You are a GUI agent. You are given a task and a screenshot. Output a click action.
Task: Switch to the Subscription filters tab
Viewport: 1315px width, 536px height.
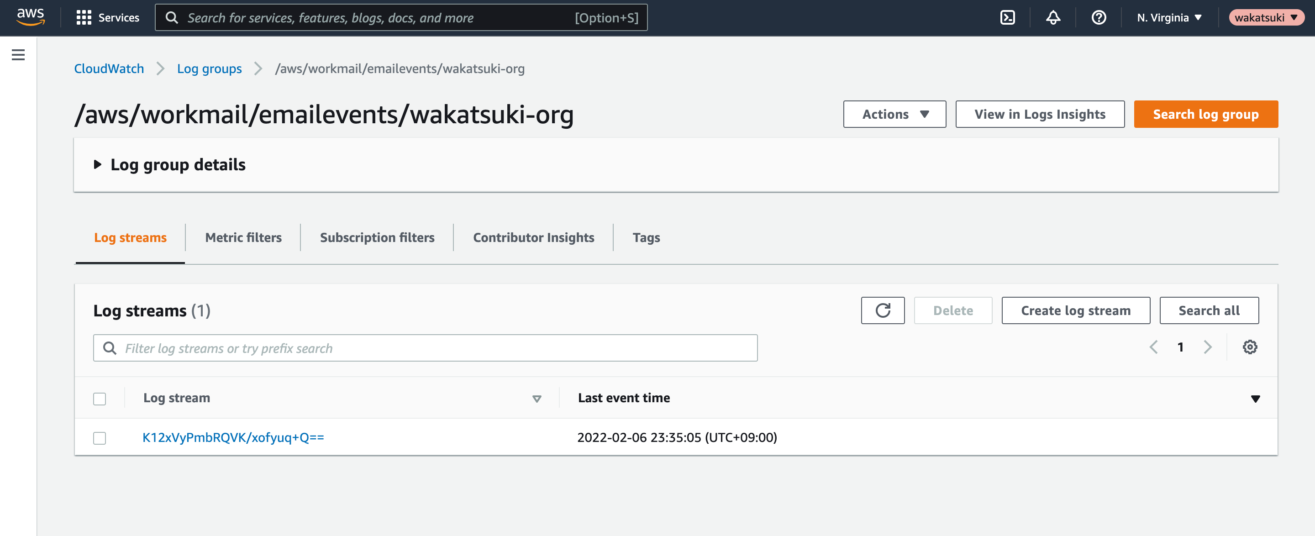point(377,237)
